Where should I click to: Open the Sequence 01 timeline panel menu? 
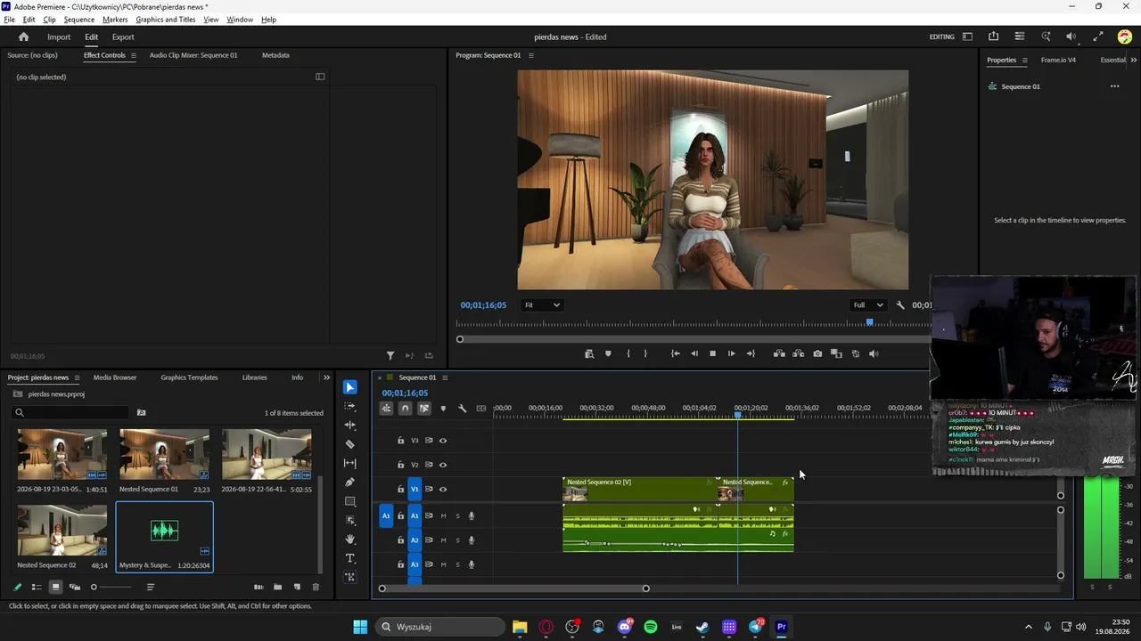pos(445,377)
